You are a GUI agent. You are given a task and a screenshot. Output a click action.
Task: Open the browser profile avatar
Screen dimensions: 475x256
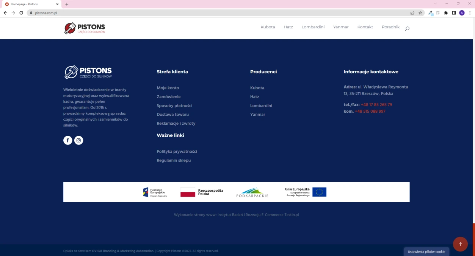(462, 13)
